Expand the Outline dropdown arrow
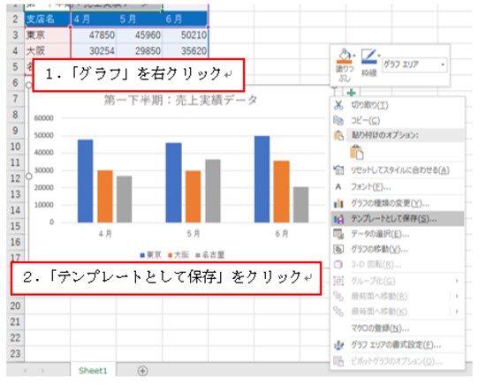486x392 pixels. coord(379,56)
